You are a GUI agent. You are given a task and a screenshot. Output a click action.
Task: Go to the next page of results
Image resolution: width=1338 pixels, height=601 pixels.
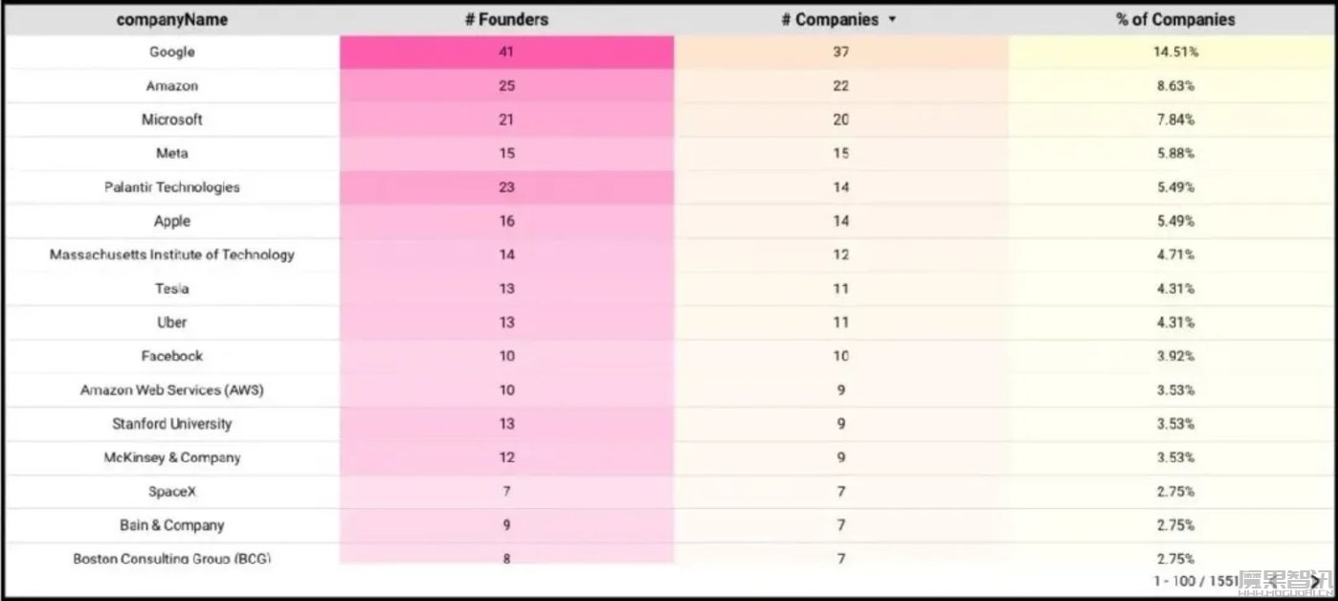tap(1316, 581)
